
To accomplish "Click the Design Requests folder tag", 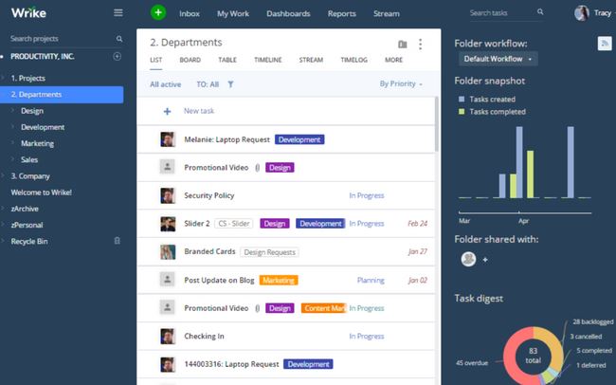I will click(x=269, y=252).
